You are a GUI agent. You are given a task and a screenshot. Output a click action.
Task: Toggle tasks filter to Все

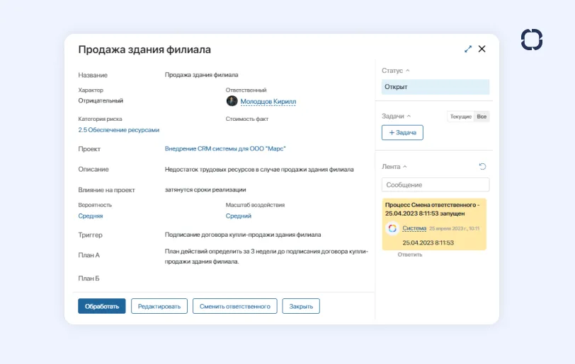point(482,117)
